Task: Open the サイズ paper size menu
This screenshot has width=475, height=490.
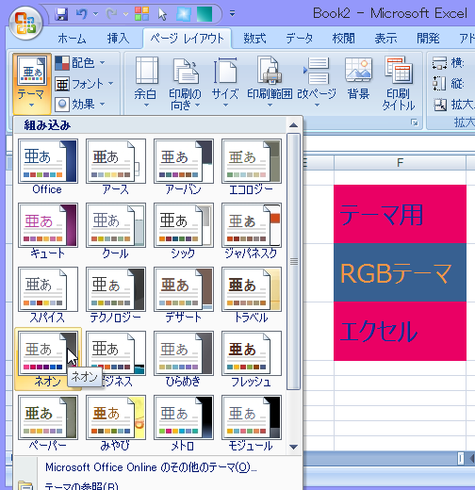Action: coord(225,83)
